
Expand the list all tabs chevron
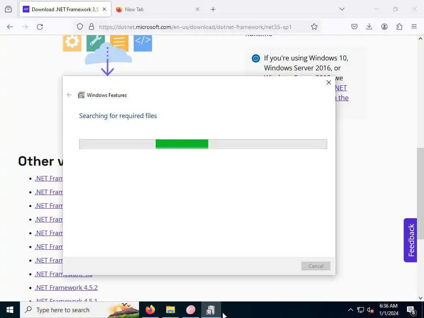pos(342,9)
